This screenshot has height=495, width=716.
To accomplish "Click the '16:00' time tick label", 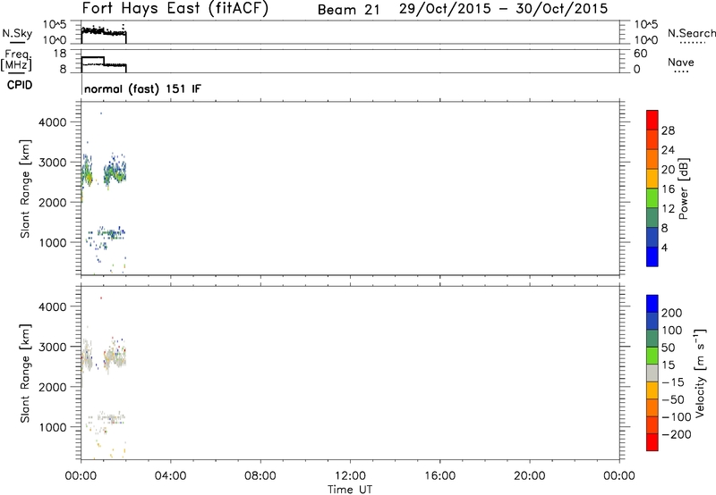I will point(439,476).
